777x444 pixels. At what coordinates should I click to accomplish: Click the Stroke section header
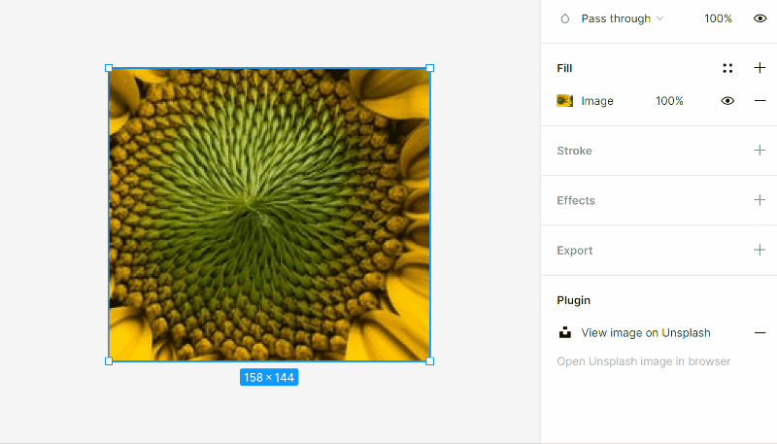point(574,151)
